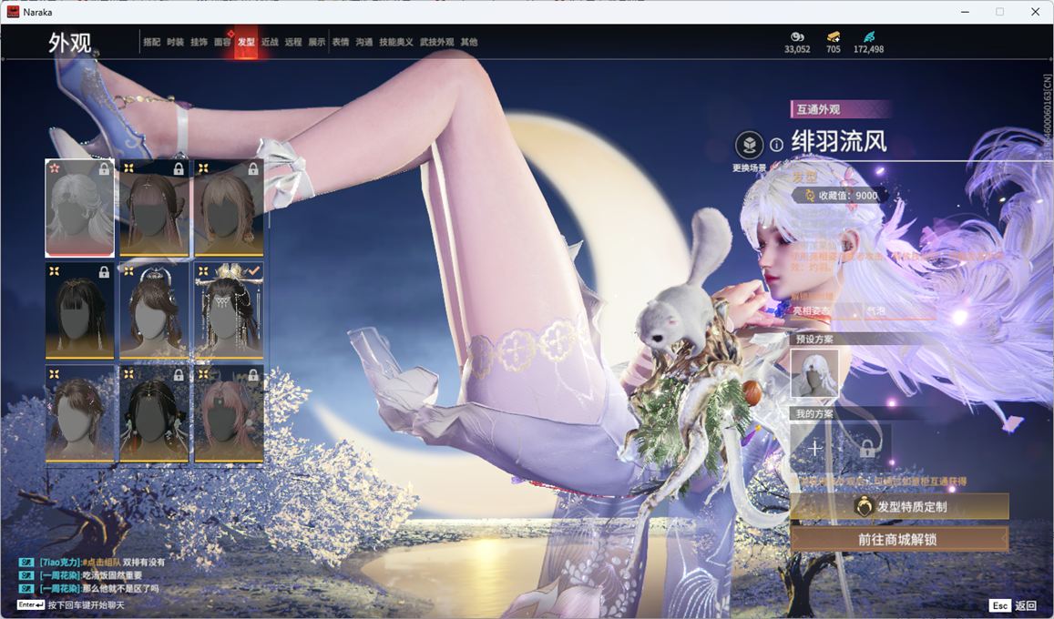Click the locked scheme slot under 我的方案
Image resolution: width=1054 pixels, height=619 pixels.
[x=867, y=448]
